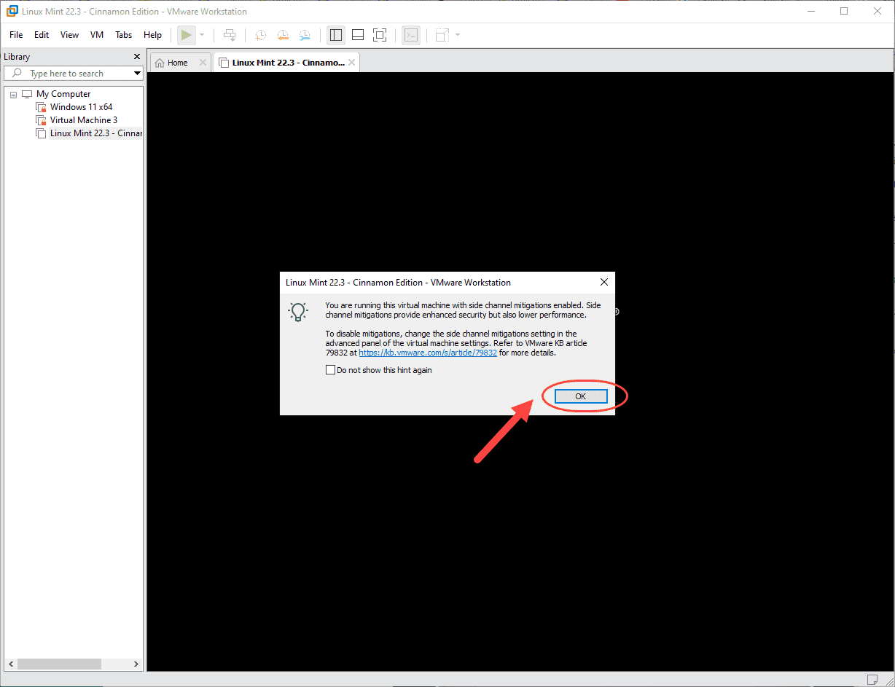Check the Do not show this hint again box
Screen dimensions: 895x687
pos(330,370)
